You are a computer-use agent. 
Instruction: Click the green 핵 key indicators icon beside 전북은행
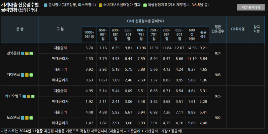tap(31, 53)
